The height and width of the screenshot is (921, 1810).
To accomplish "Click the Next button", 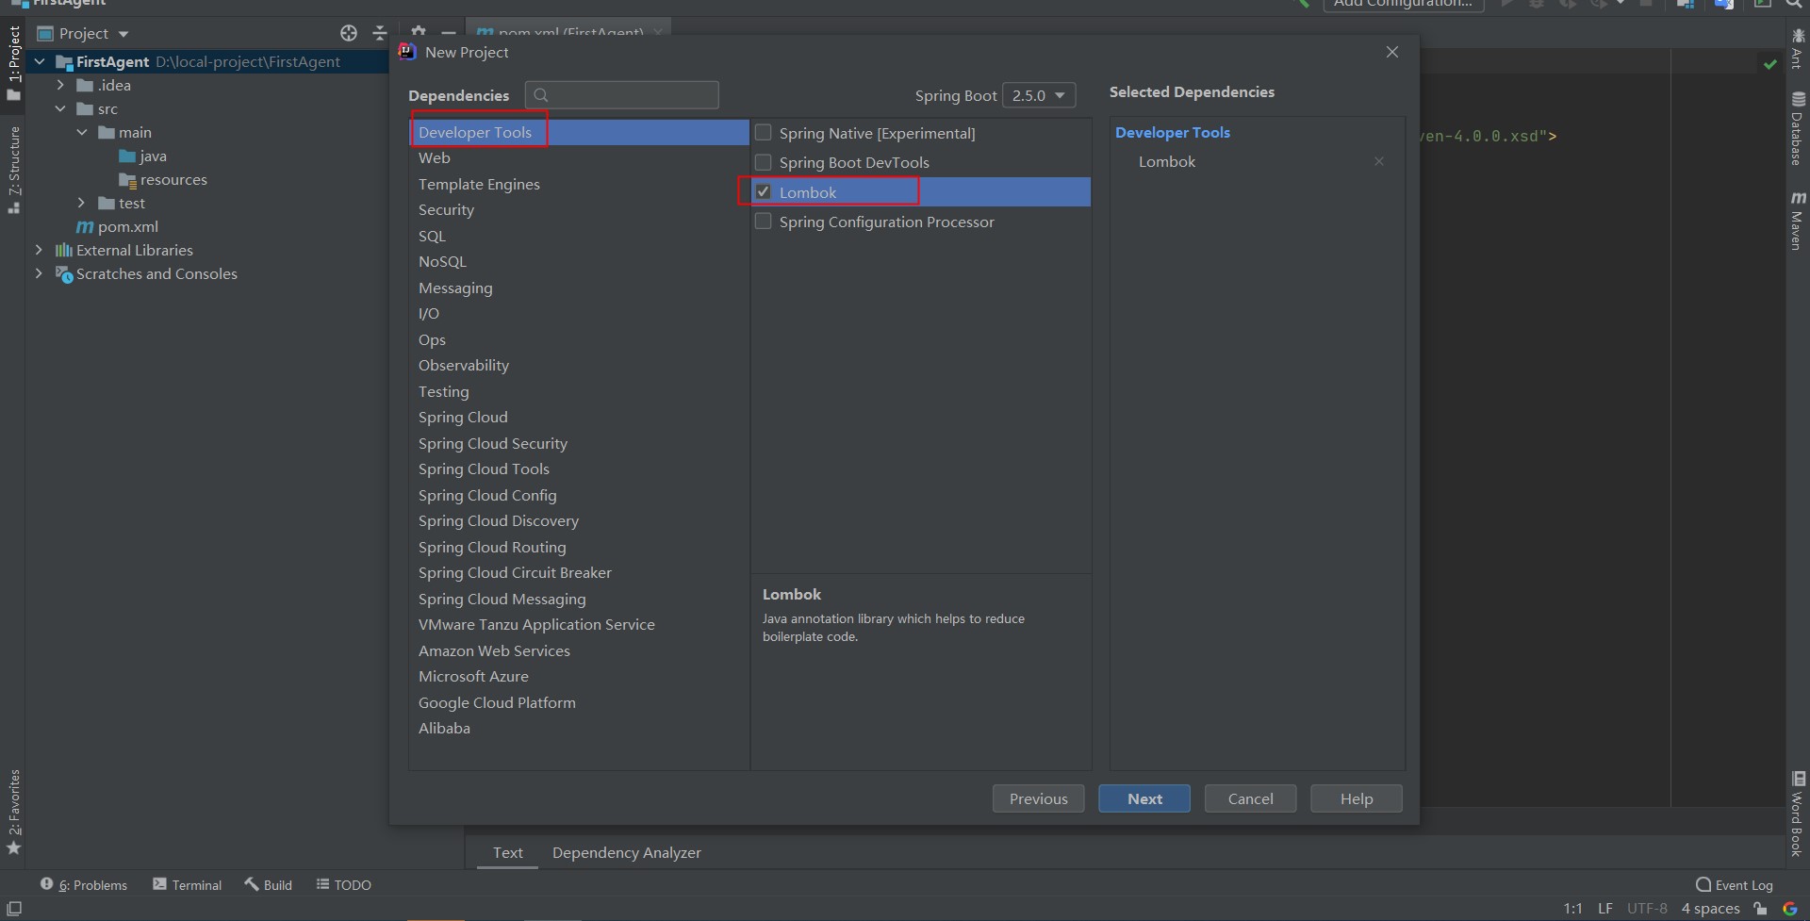I will 1144,798.
